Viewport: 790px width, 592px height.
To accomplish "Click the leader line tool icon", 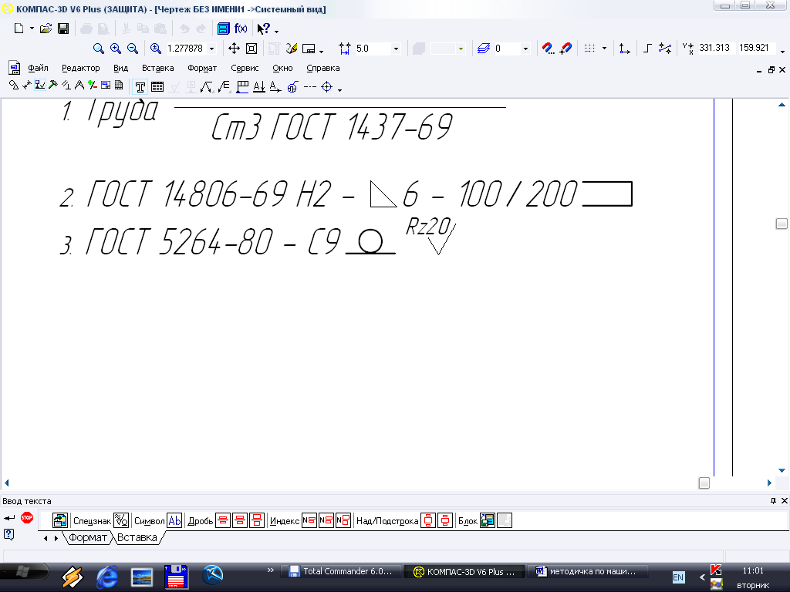I will coord(206,87).
